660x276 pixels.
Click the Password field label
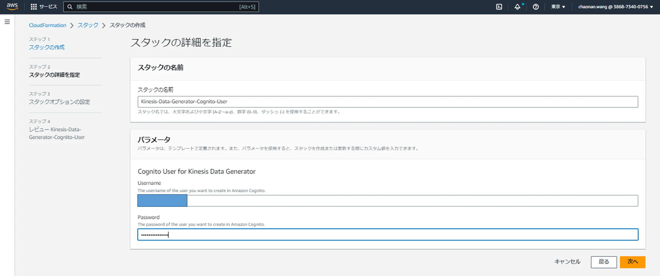coord(148,217)
